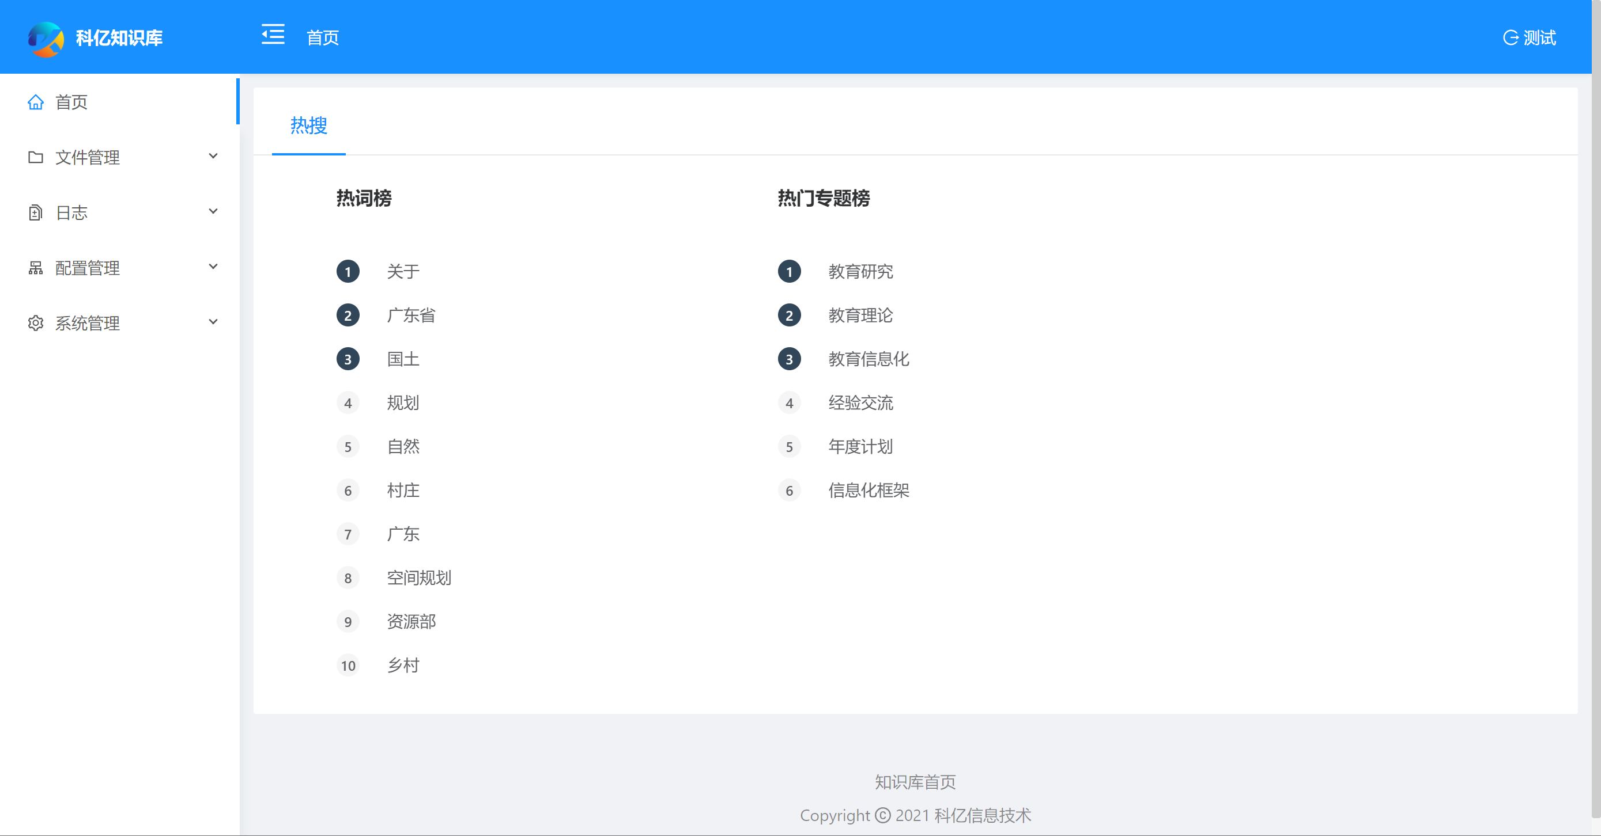Image resolution: width=1601 pixels, height=836 pixels.
Task: Click the logout icon beside 测试
Action: (1511, 38)
